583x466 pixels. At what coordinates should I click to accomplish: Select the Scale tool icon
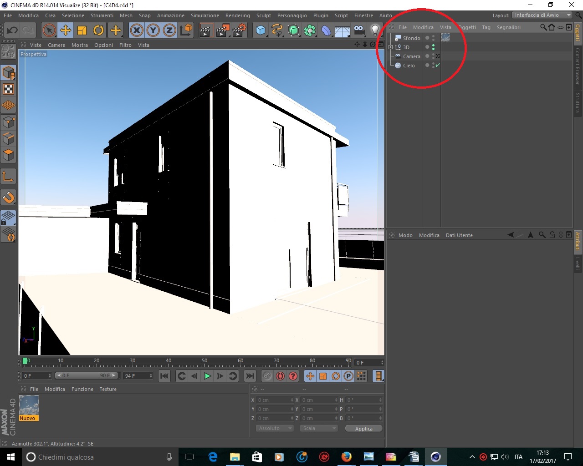tap(82, 30)
